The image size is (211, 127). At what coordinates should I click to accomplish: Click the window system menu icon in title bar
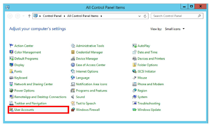[8, 7]
